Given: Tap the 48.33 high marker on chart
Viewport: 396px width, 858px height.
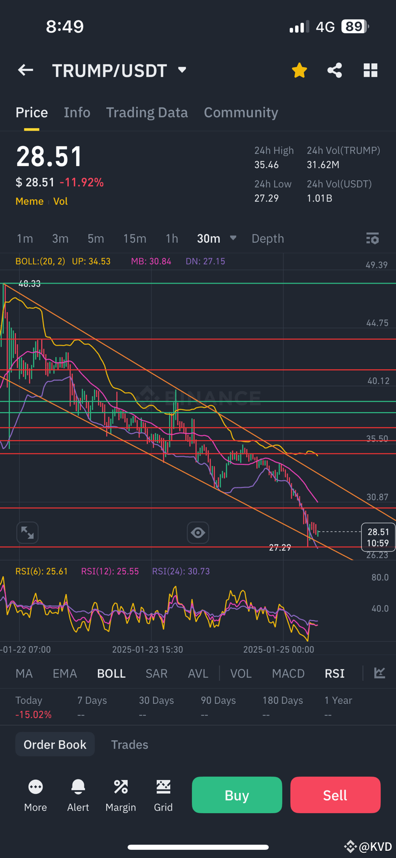Looking at the screenshot, I should tap(30, 284).
